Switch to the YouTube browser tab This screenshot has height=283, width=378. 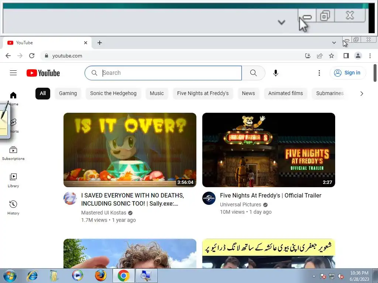pos(47,43)
